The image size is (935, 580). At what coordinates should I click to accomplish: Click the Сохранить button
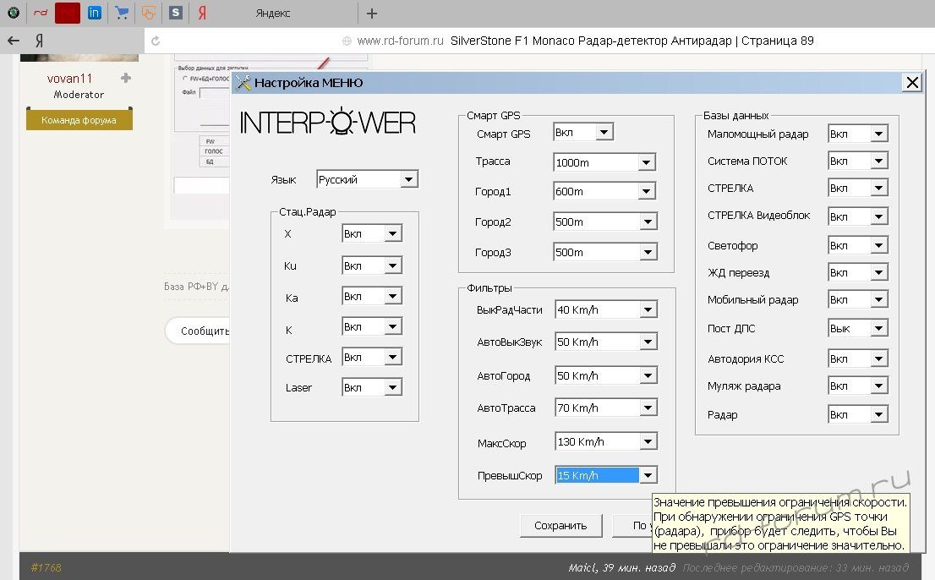point(560,525)
